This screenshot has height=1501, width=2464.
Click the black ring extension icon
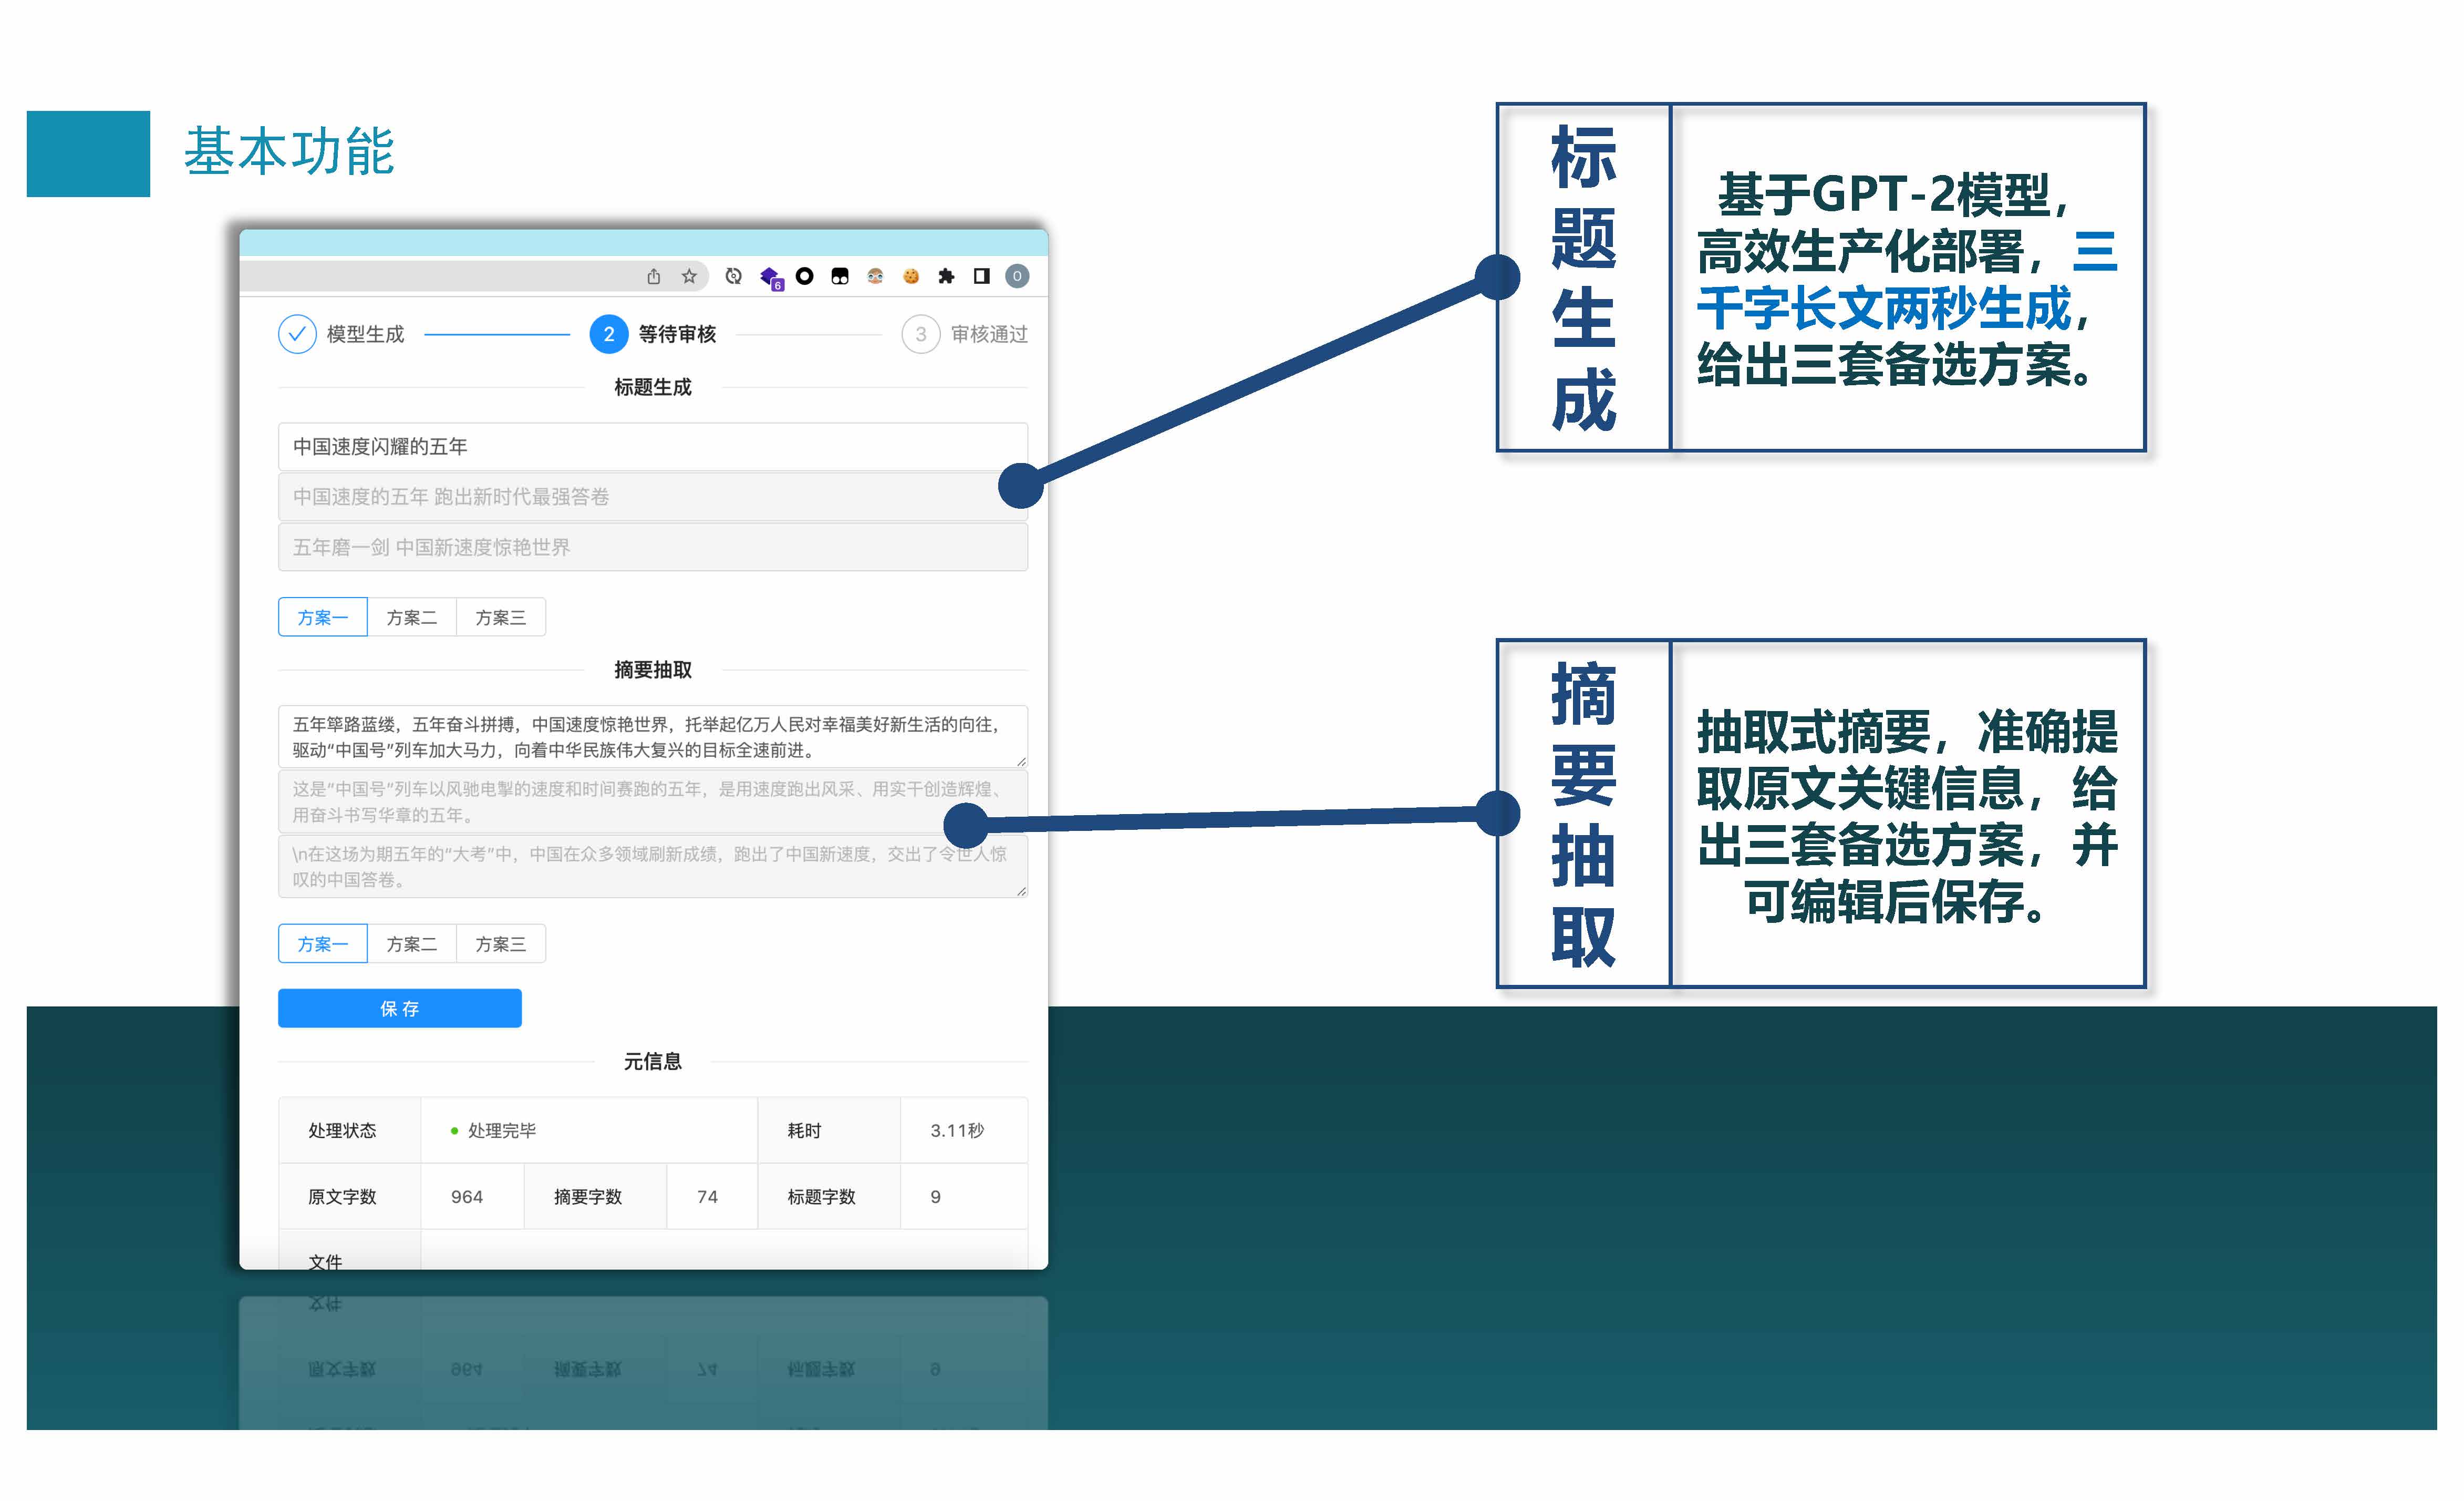(x=805, y=276)
